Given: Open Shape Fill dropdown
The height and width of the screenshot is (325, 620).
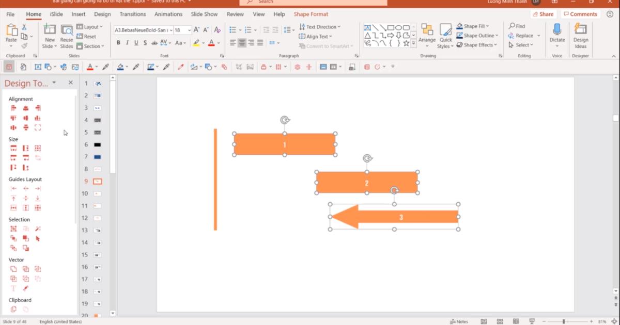Looking at the screenshot, I should [x=473, y=26].
